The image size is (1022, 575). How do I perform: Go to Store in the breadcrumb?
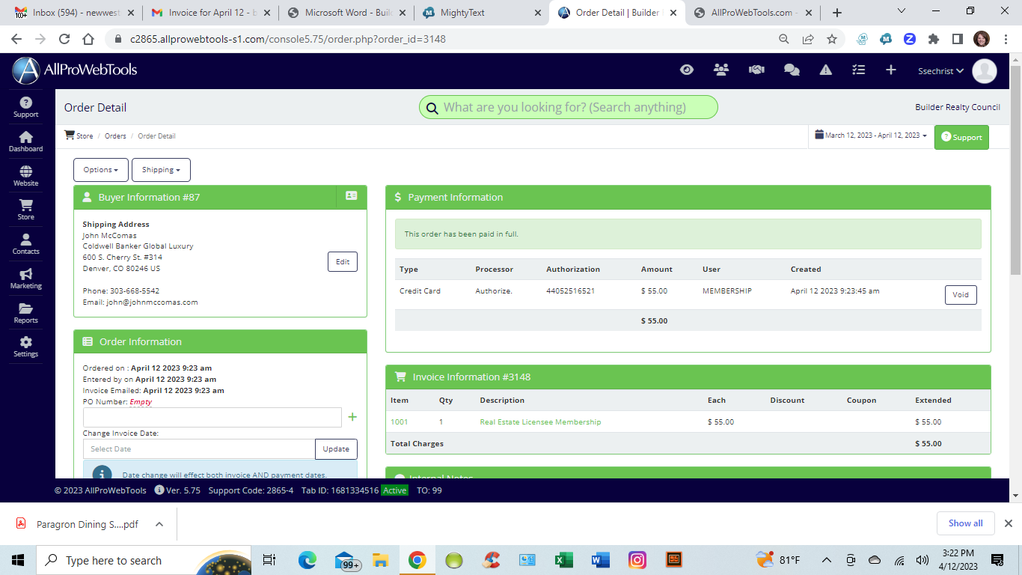79,136
